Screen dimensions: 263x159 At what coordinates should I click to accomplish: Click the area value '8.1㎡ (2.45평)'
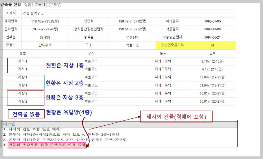[212, 69]
